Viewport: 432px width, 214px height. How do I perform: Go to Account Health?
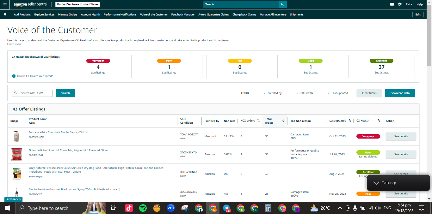90,15
